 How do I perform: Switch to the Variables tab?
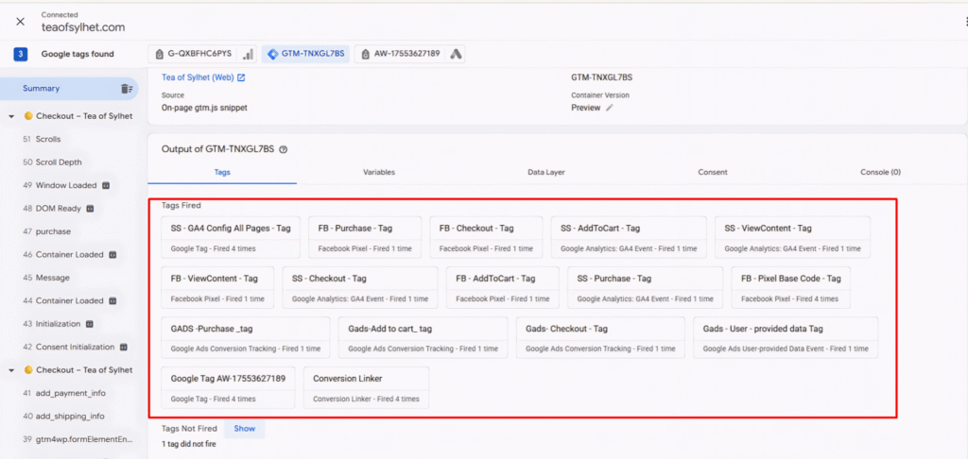(378, 173)
